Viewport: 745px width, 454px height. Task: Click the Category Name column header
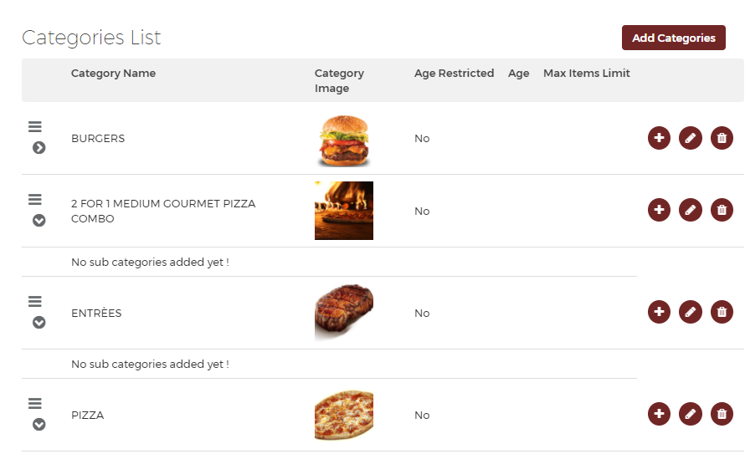coord(113,73)
